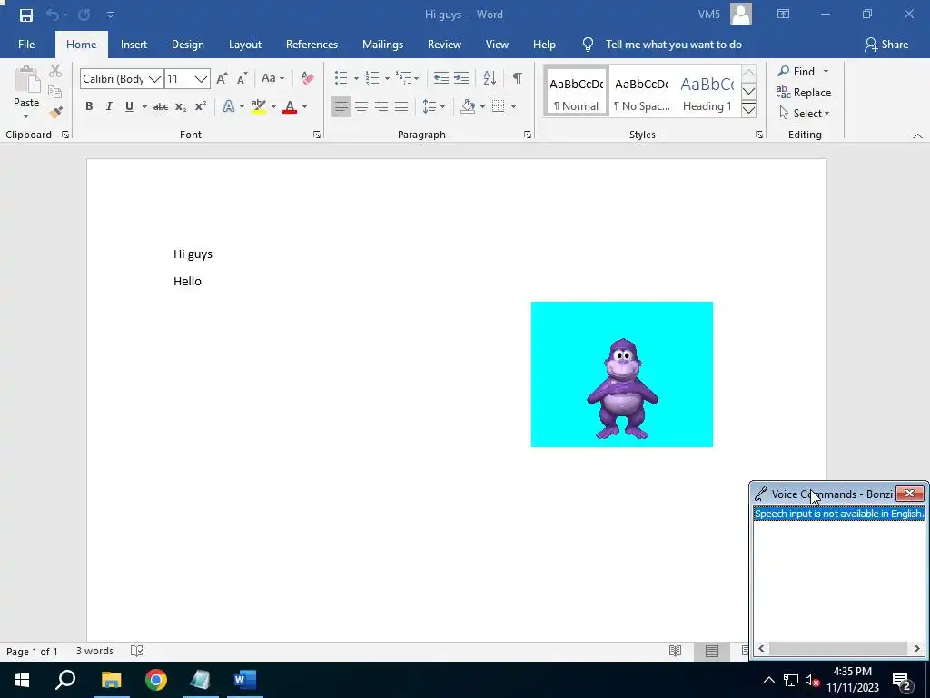
Task: Apply red font color
Action: (290, 107)
